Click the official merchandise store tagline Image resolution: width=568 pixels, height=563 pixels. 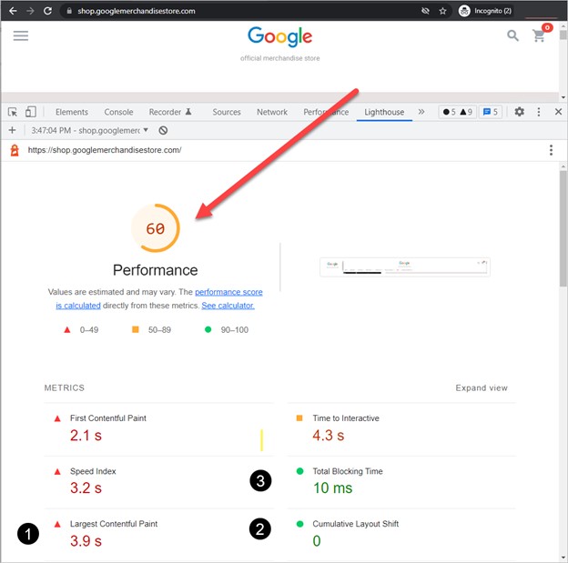pyautogui.click(x=280, y=58)
